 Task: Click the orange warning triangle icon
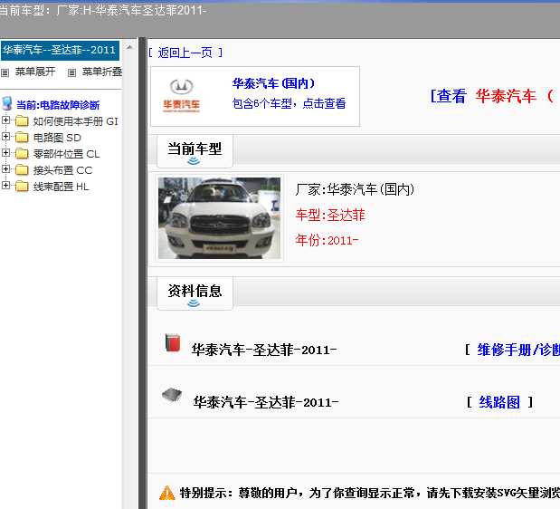click(x=166, y=493)
